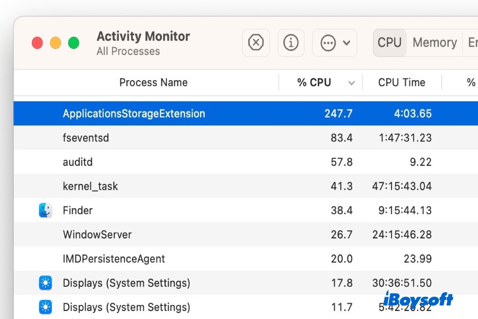Open process info with the (i) icon
Screen dimensions: 478x319
291,42
